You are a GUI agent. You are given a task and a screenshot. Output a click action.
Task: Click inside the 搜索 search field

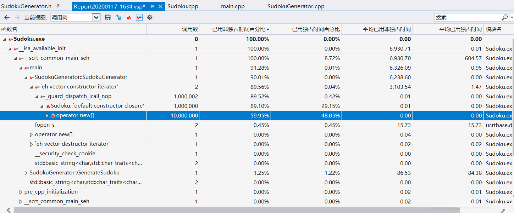[467, 17]
